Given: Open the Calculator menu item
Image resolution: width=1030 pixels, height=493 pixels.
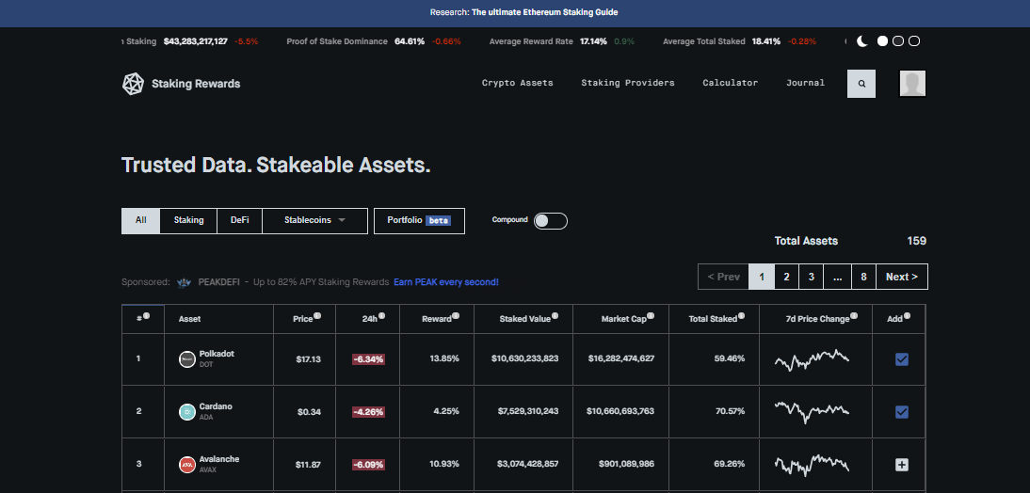Looking at the screenshot, I should pyautogui.click(x=731, y=83).
